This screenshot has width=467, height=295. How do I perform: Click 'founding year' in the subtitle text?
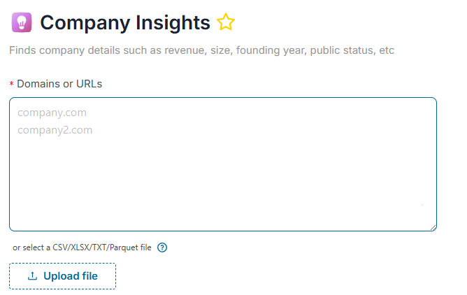click(x=271, y=50)
